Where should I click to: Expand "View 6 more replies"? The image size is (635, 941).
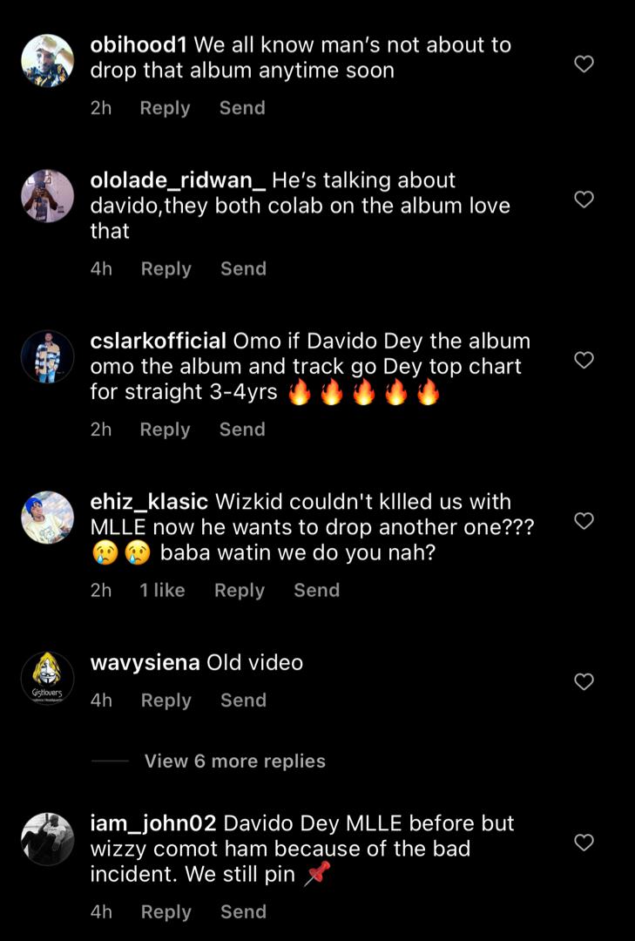(x=234, y=761)
